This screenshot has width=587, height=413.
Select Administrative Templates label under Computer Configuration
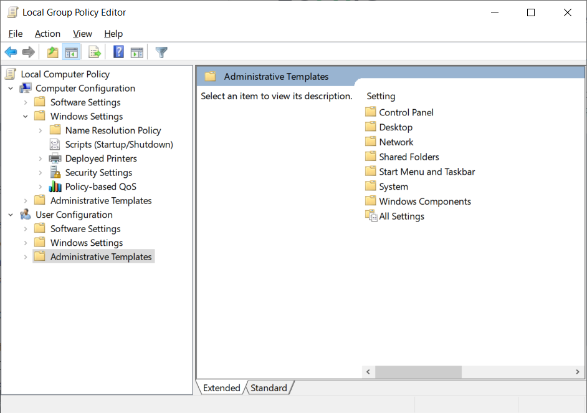pos(101,200)
